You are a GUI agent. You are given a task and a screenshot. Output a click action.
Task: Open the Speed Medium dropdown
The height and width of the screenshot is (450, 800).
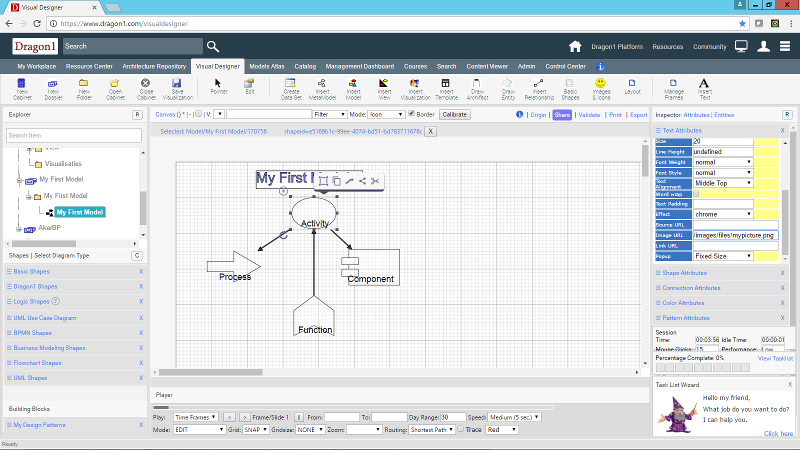pyautogui.click(x=514, y=417)
